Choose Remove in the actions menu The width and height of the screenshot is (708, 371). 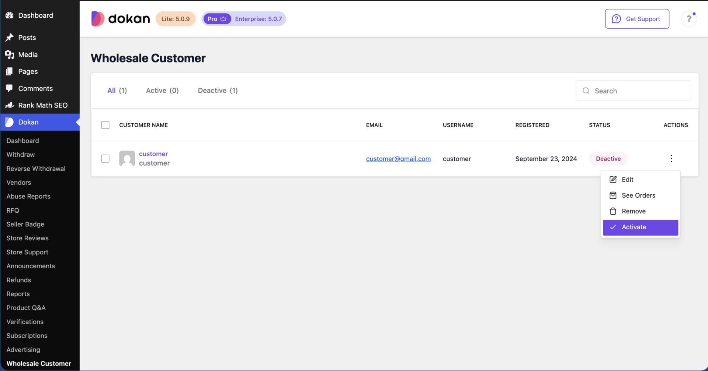(x=641, y=211)
